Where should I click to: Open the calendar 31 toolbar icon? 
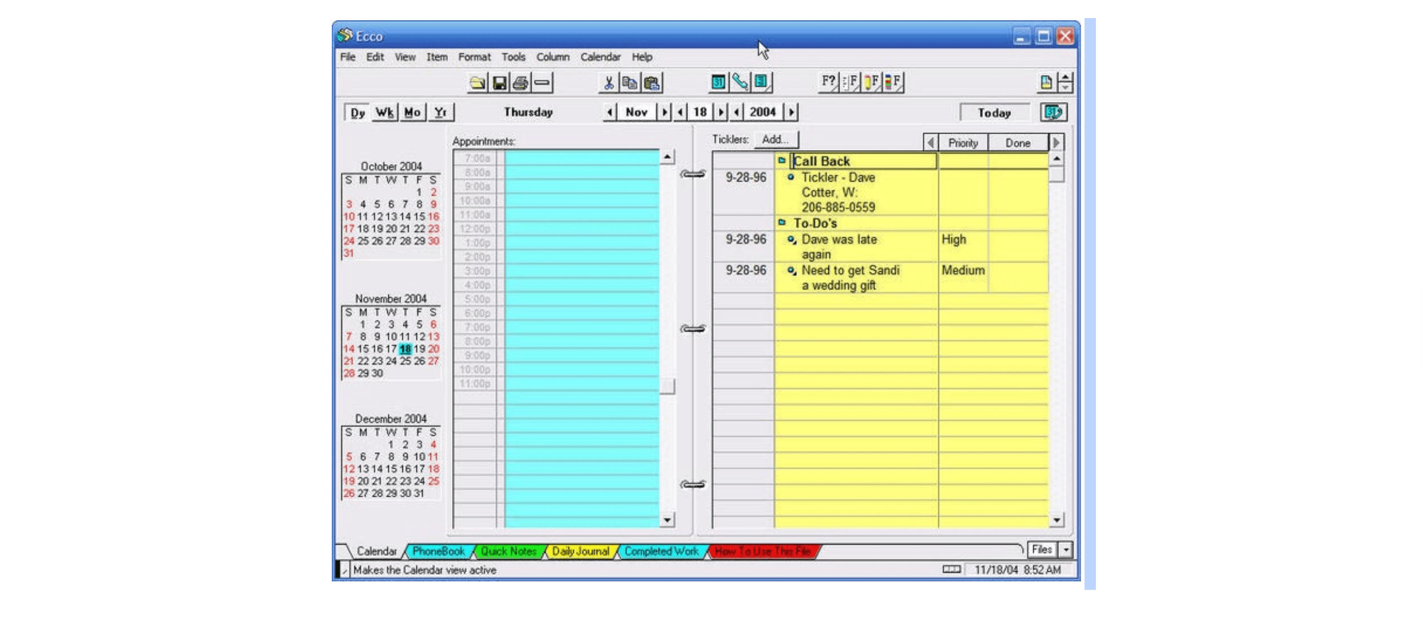[718, 82]
